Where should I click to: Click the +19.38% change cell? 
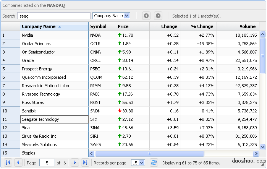click(x=199, y=44)
